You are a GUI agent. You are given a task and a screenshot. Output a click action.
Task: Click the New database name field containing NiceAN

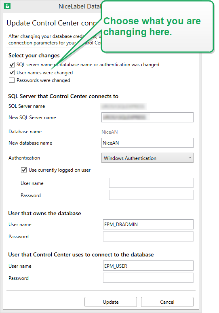147,143
